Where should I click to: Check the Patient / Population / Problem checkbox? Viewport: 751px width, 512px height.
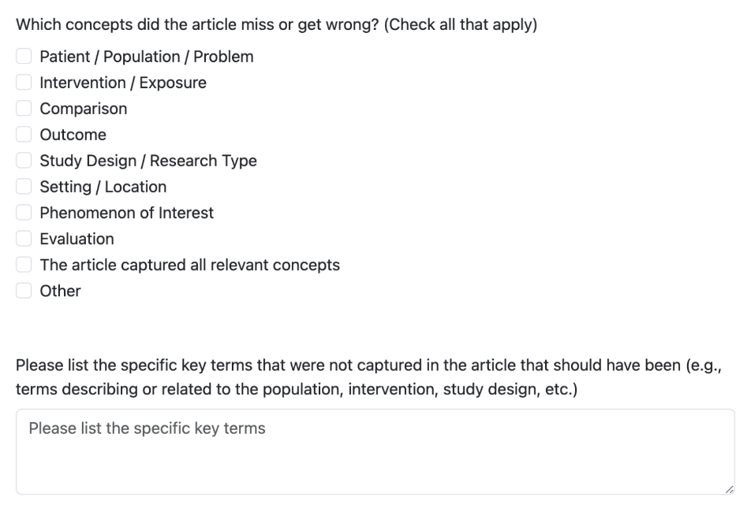point(24,57)
